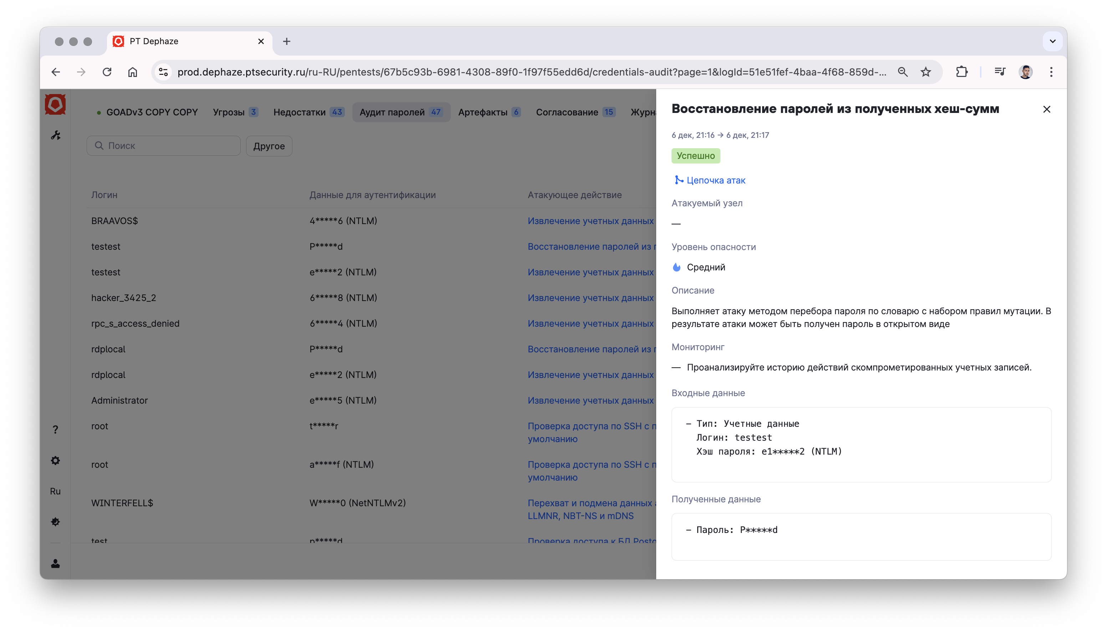This screenshot has height=632, width=1107.
Task: Click the media control toolbar icon
Action: pos(1000,72)
